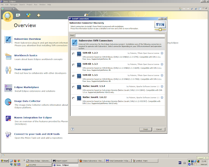
Task: Open the Subversive Overview link
Action: click(27, 39)
